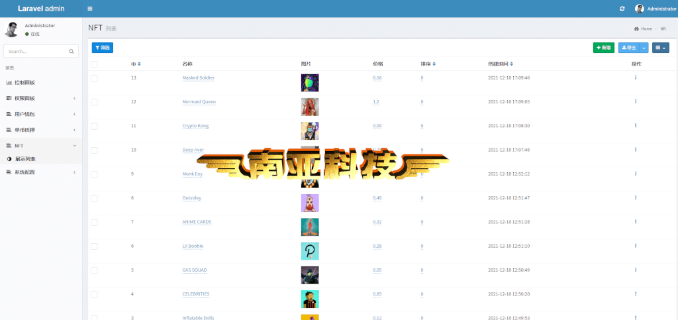The height and width of the screenshot is (320, 678).
Task: Open row actions for Crypto Kong
Action: coord(636,125)
